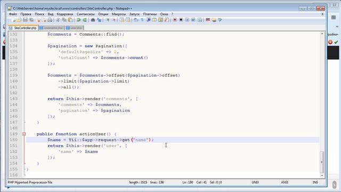Open the Окна menu

(164, 14)
